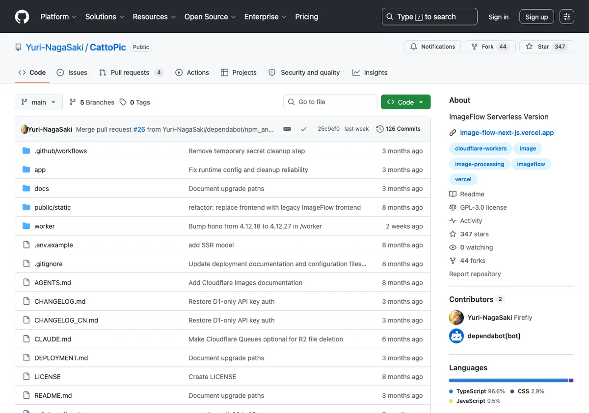This screenshot has height=413, width=589.
Task: Open the 0 Tags link
Action: (x=135, y=102)
